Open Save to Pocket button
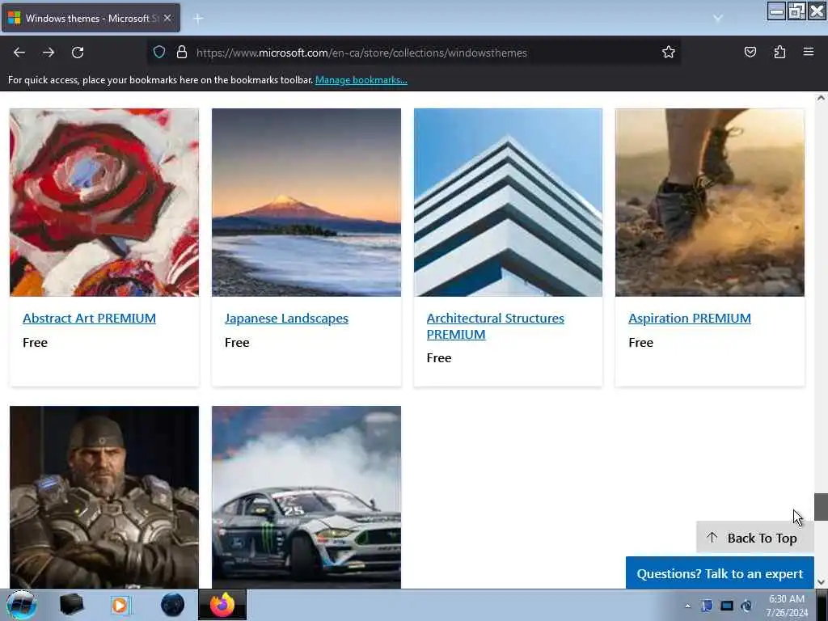828x621 pixels. (x=750, y=52)
